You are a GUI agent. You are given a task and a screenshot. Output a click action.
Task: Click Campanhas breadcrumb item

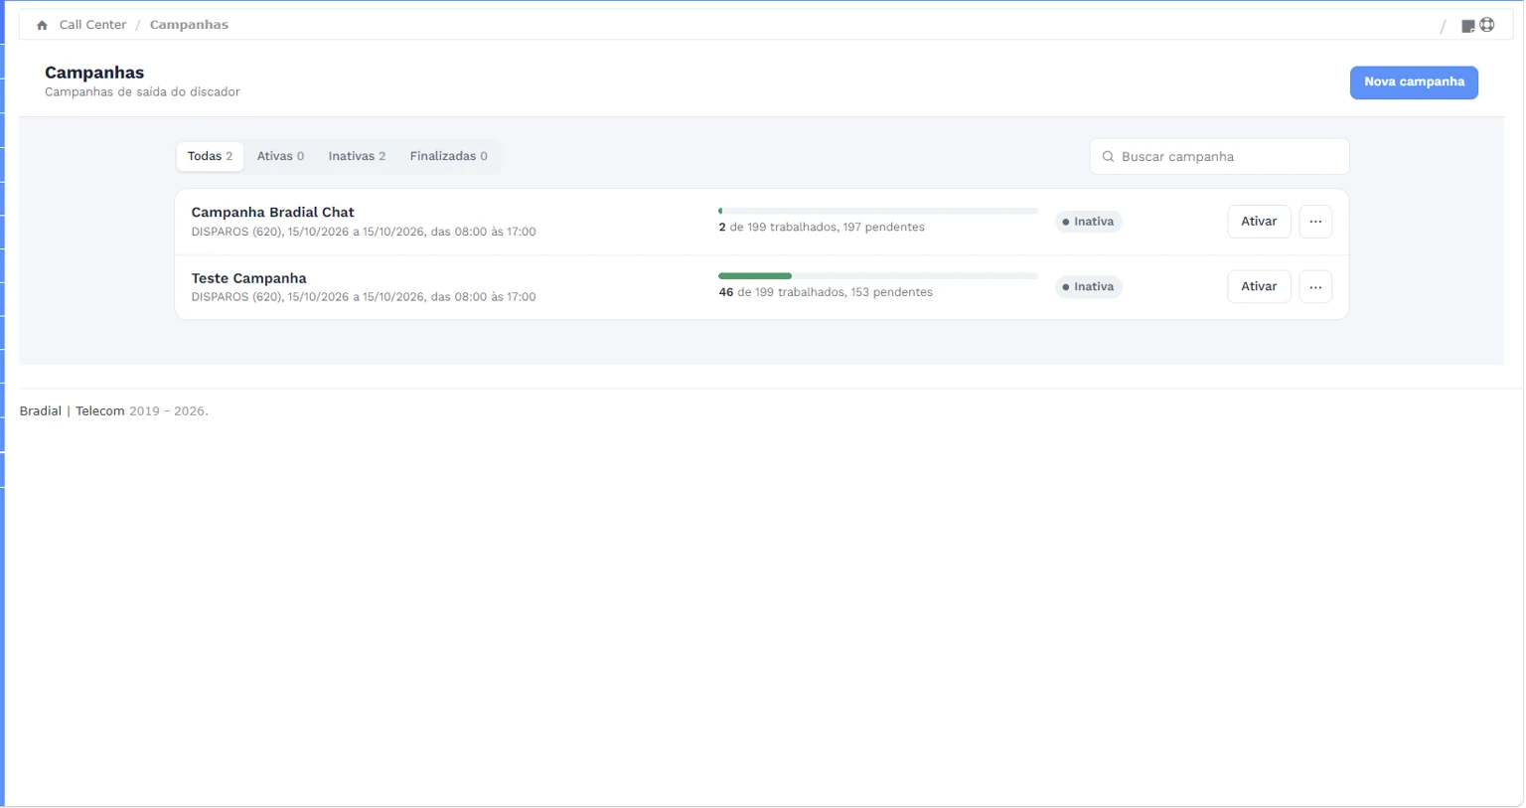pos(189,25)
